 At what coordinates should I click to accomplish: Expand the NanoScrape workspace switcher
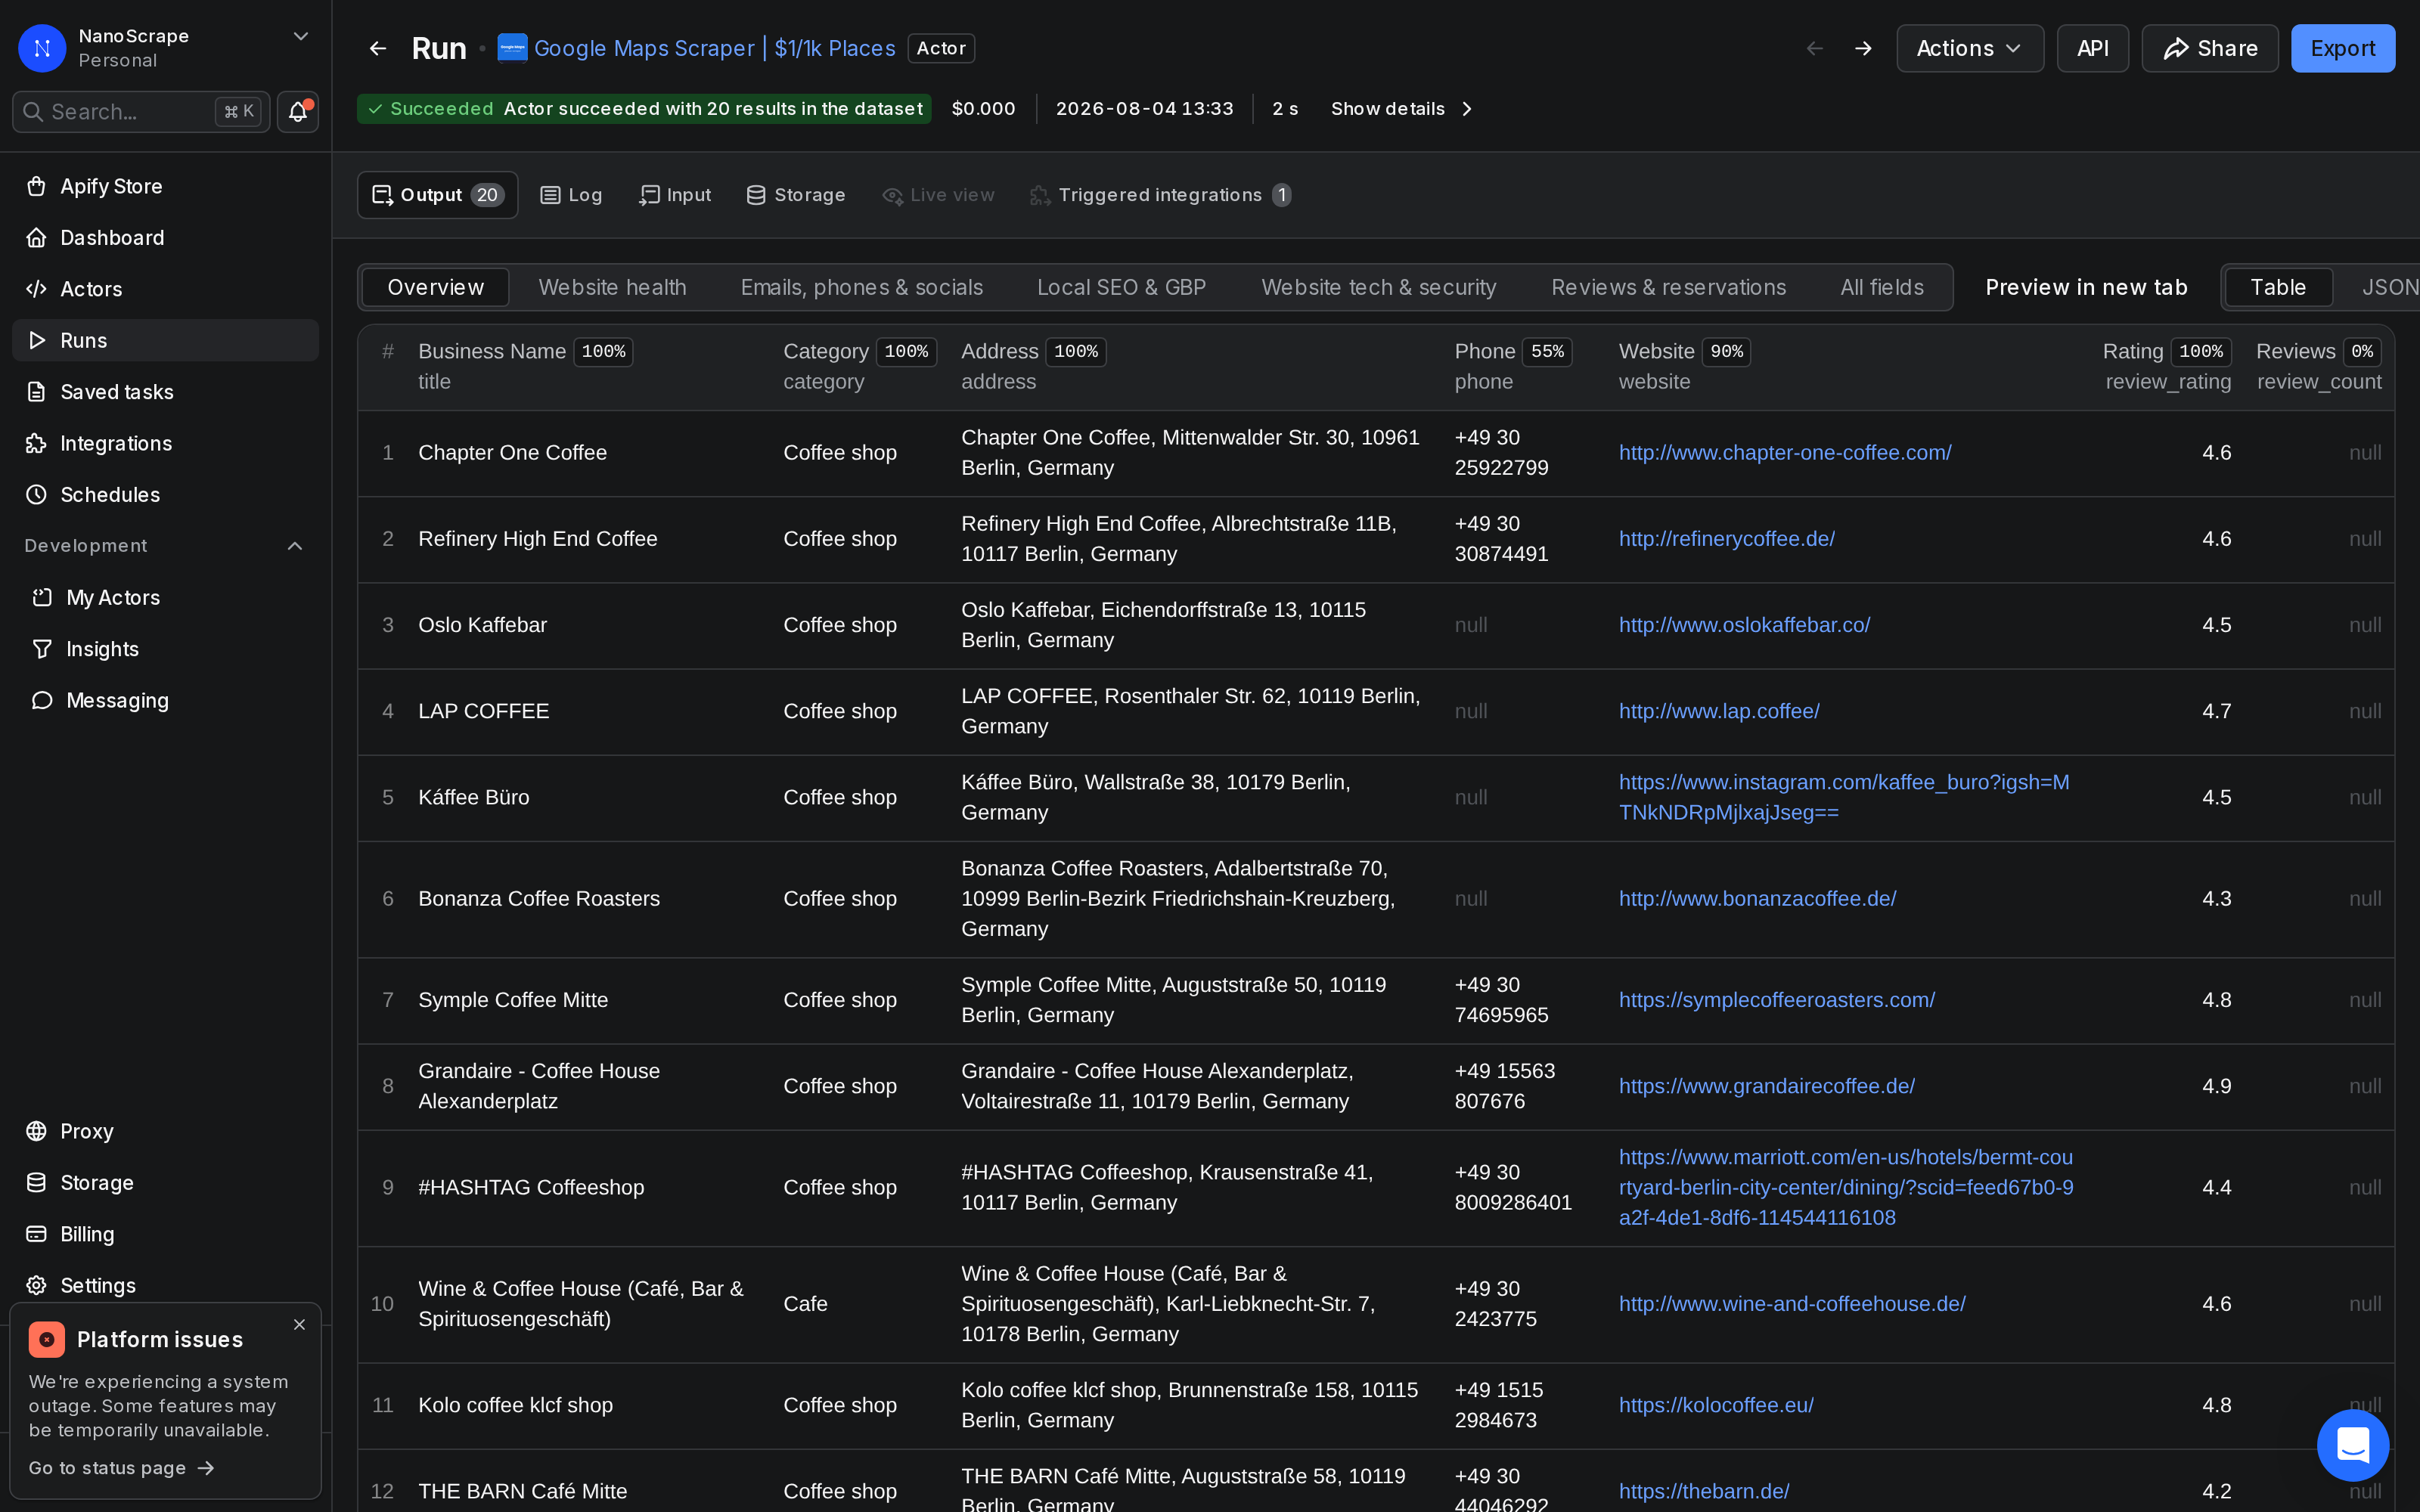coord(300,36)
